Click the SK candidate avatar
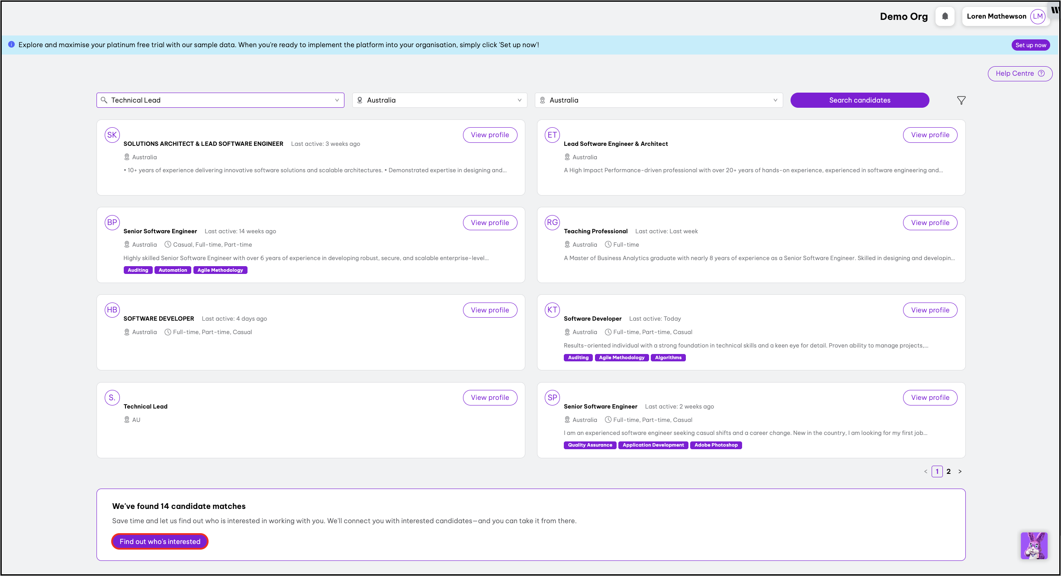 [x=112, y=135]
